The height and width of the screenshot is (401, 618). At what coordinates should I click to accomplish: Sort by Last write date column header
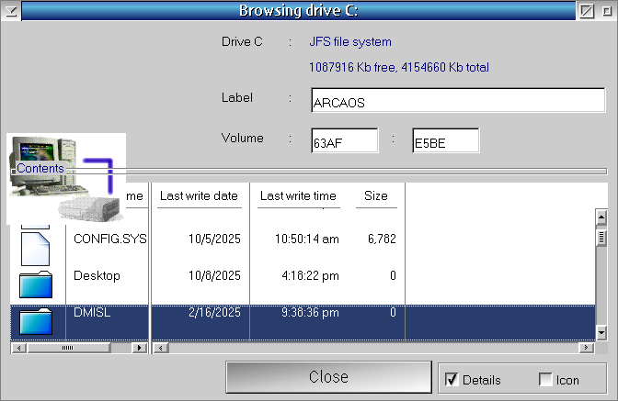[199, 196]
